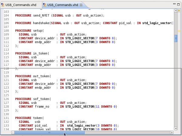The image size is (182, 136).
Task: Click the horizontal scrollbar thumb
Action: [49, 132]
